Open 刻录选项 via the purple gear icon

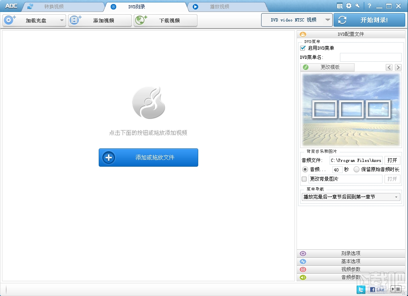click(x=303, y=253)
